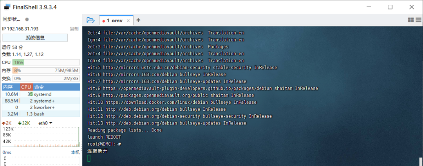423x166 pixels.
Task: Click the 系统信息 button
Action: [35, 38]
